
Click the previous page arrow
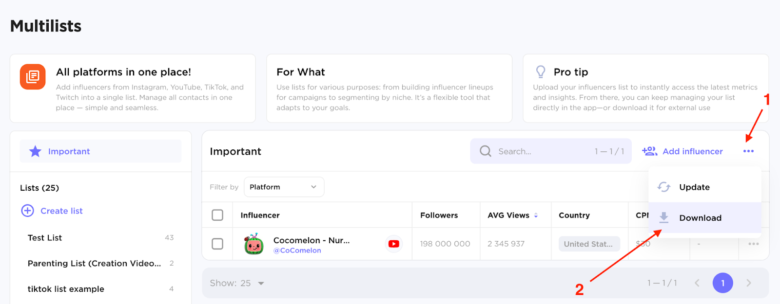tap(697, 283)
